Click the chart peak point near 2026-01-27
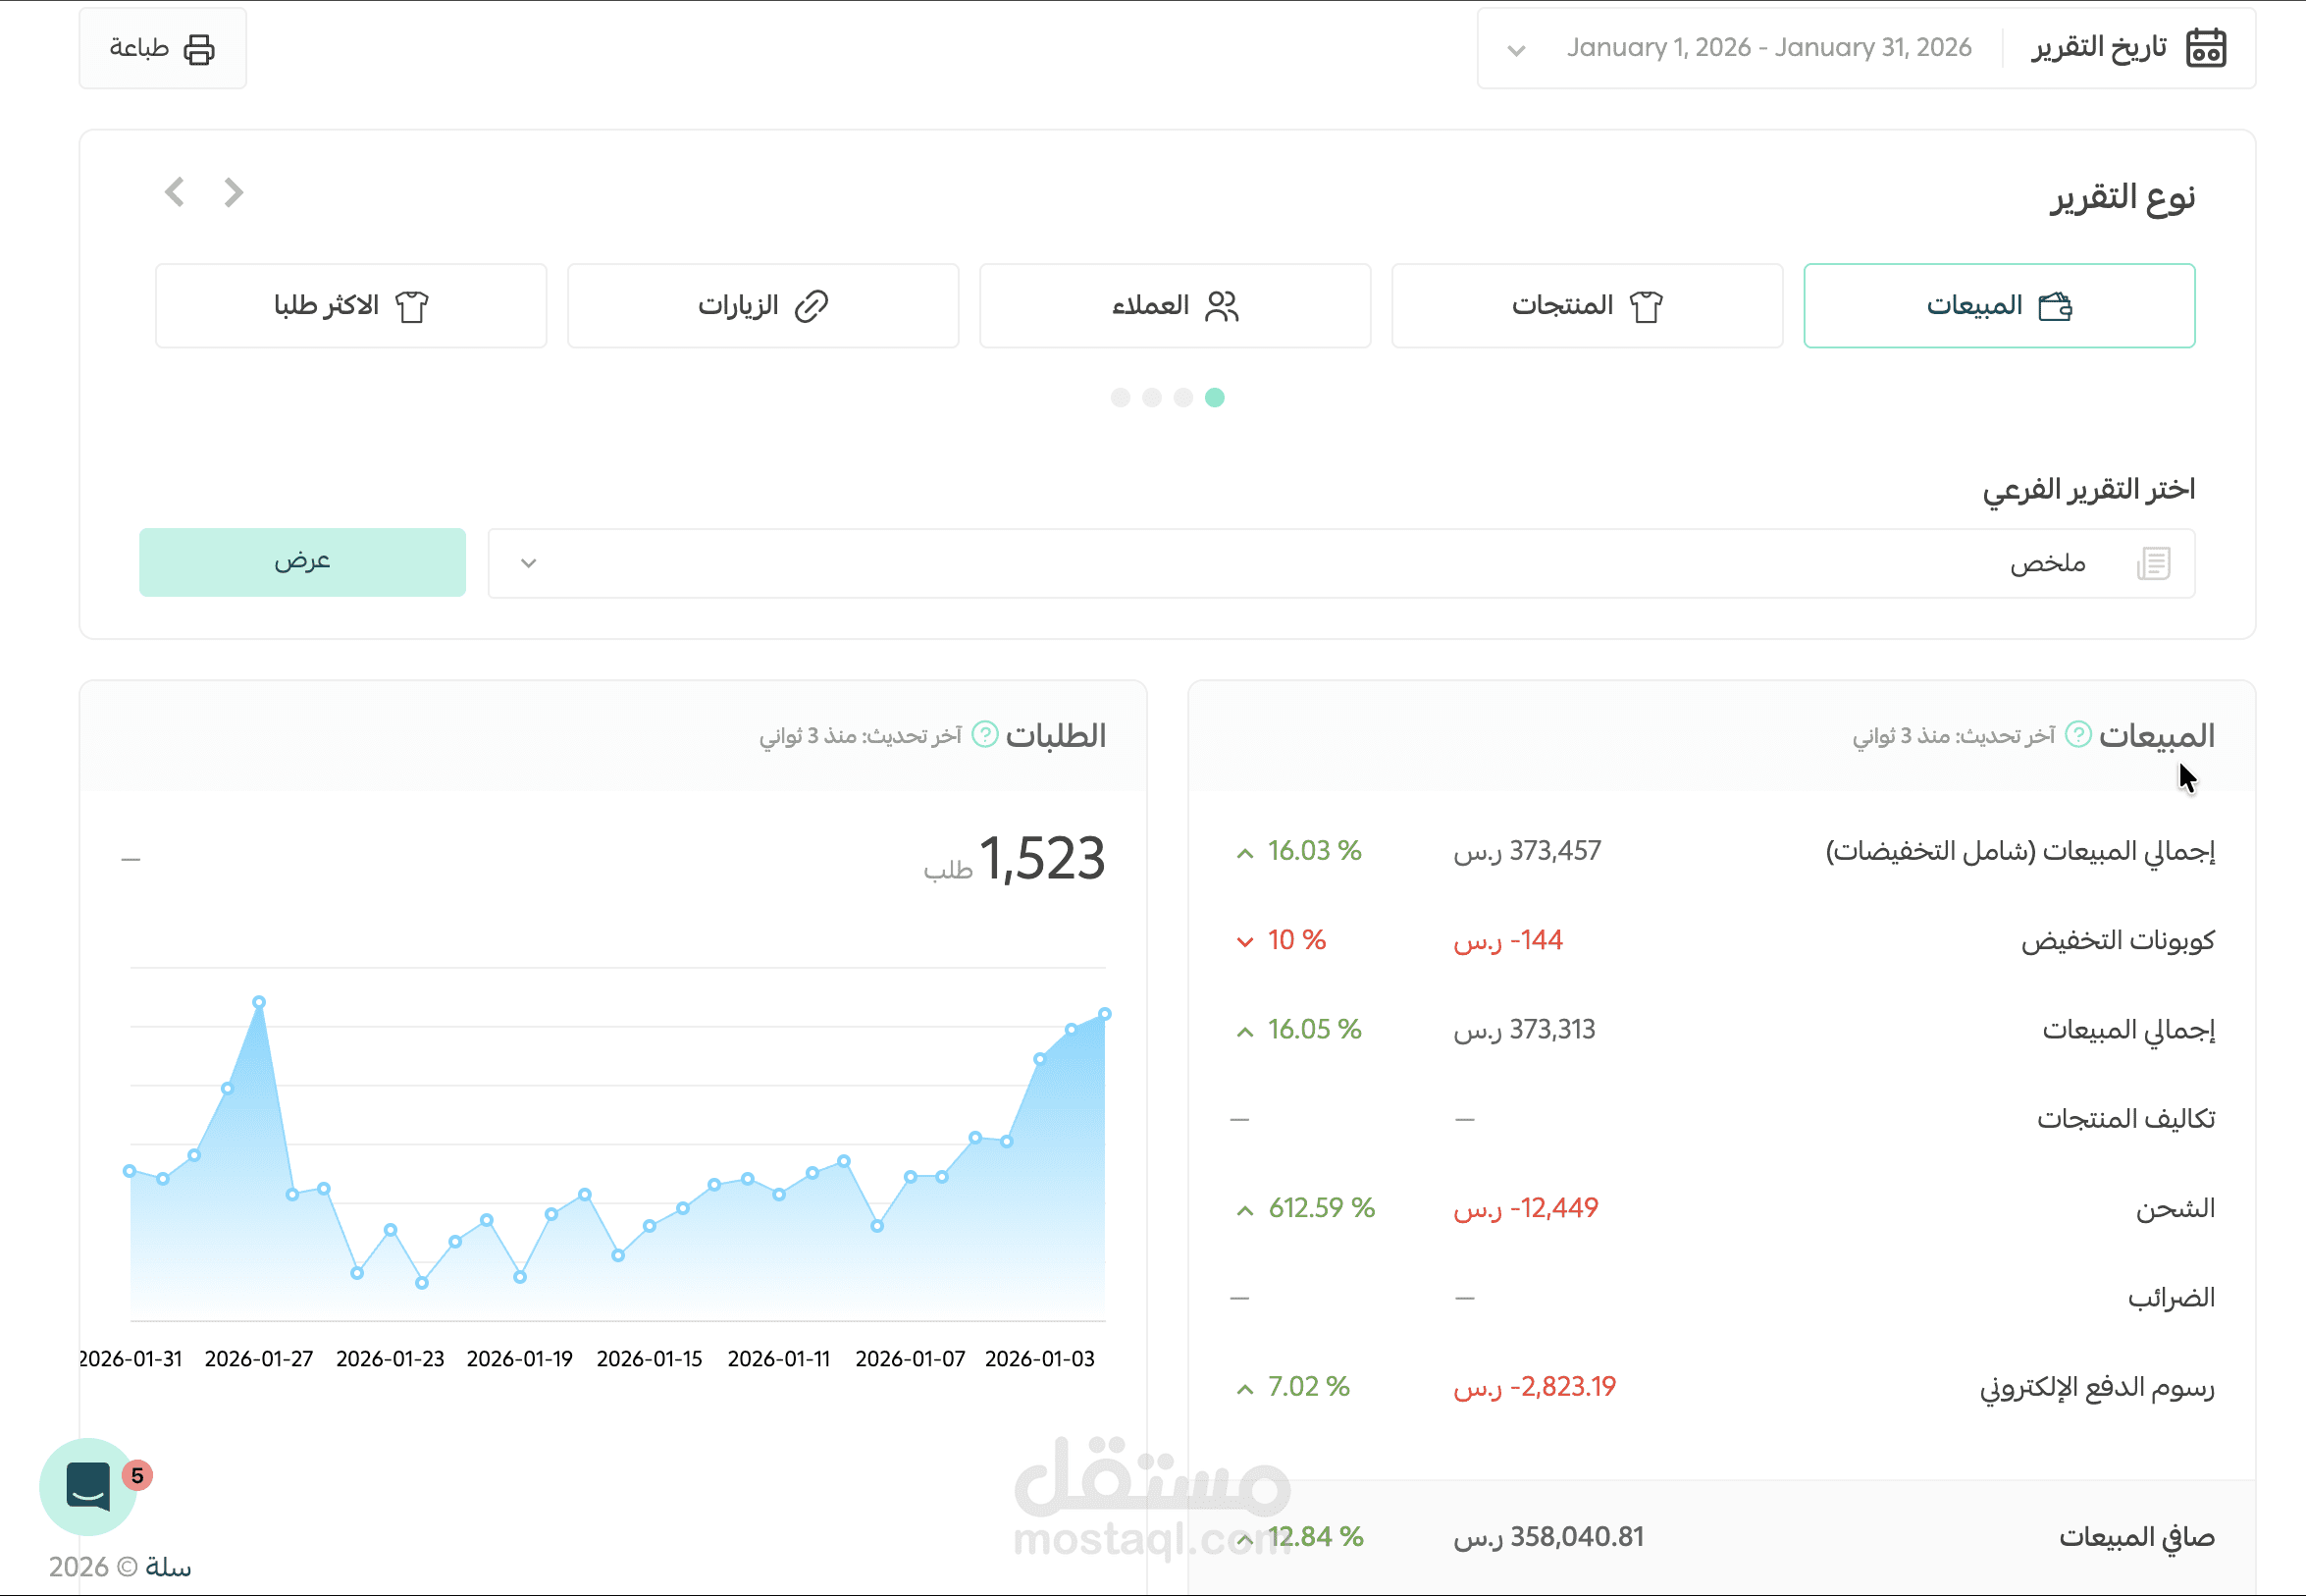Screen dimensions: 2306x1596 coord(259,1002)
